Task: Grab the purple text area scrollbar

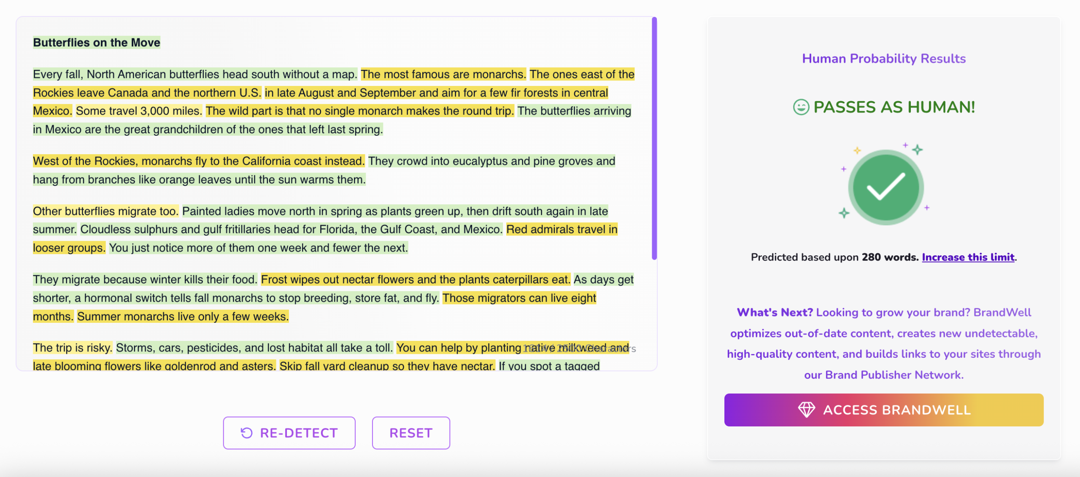Action: [654, 138]
